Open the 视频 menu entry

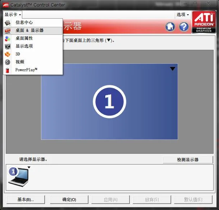(33, 62)
